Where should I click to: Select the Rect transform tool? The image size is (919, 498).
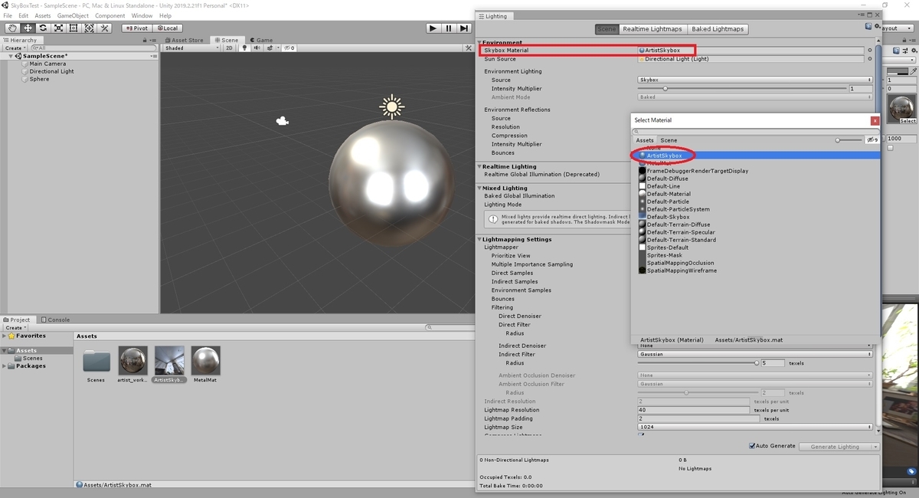point(74,28)
